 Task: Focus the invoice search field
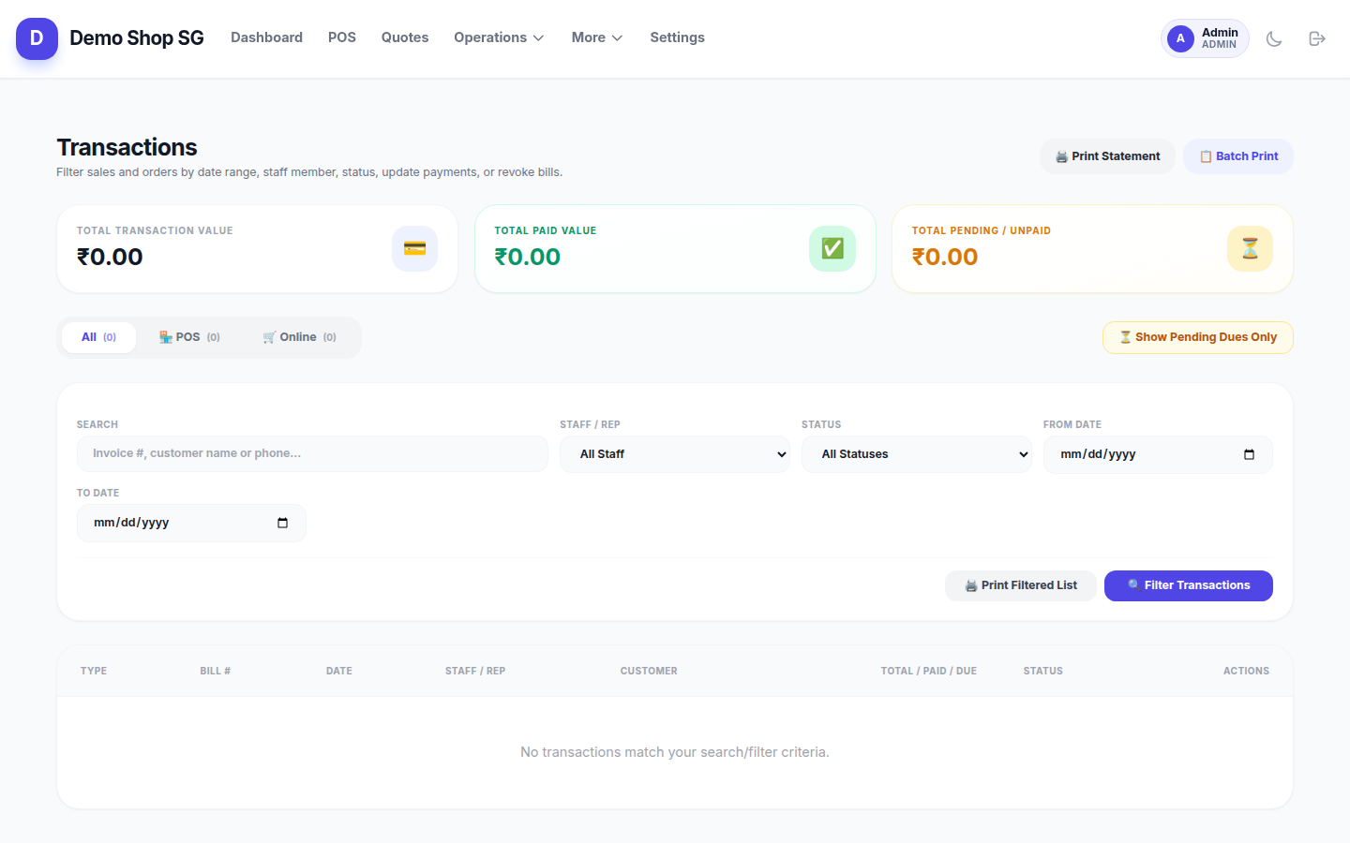coord(312,453)
